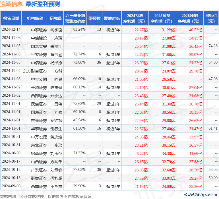Click the date cell 2024-12-14
The width and height of the screenshot is (219, 199).
coord(11,30)
